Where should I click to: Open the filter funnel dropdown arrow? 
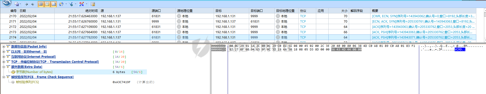pyautogui.click(x=75, y=4)
